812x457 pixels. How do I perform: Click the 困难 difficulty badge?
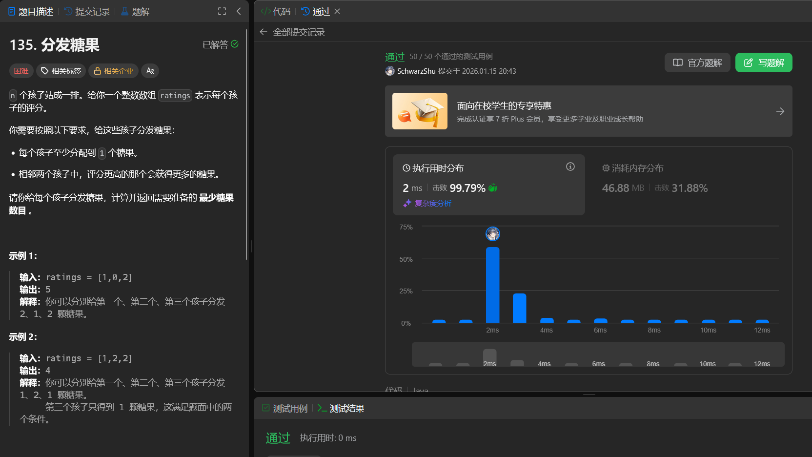21,71
